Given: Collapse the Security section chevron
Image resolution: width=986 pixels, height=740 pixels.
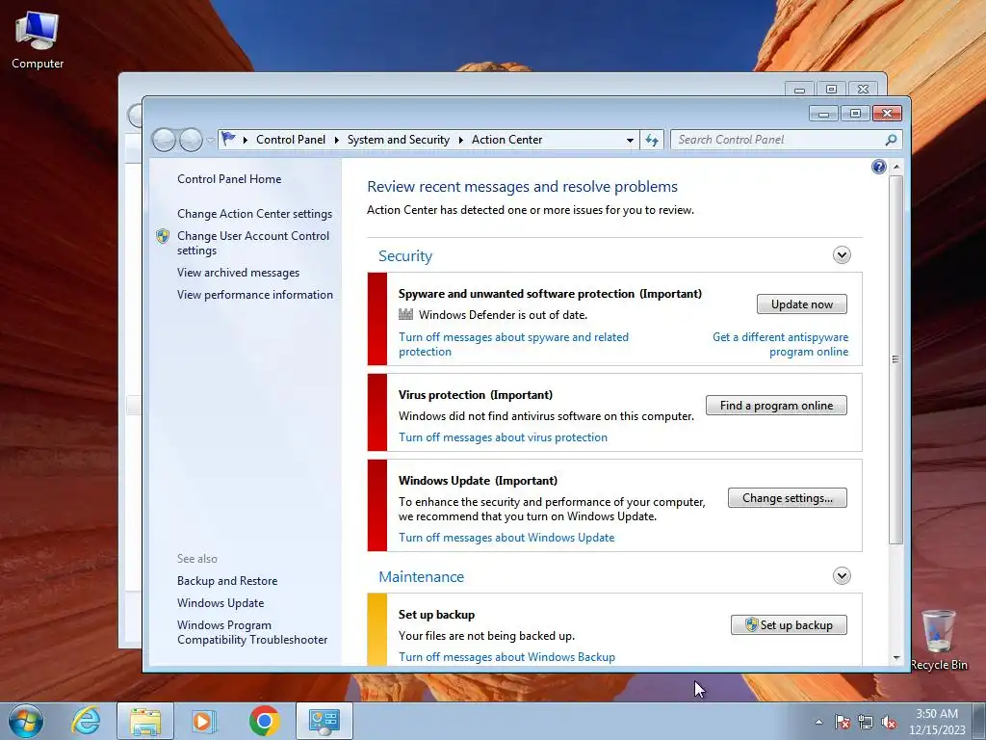Looking at the screenshot, I should pyautogui.click(x=842, y=254).
